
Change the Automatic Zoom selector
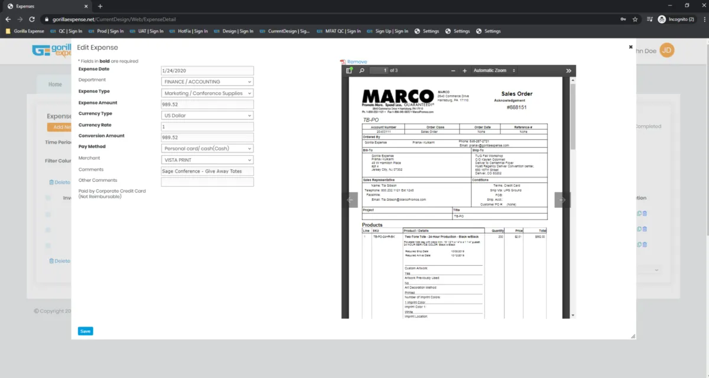click(x=494, y=70)
